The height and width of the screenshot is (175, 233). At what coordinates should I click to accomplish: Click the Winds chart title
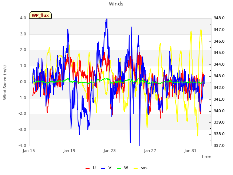(116, 4)
